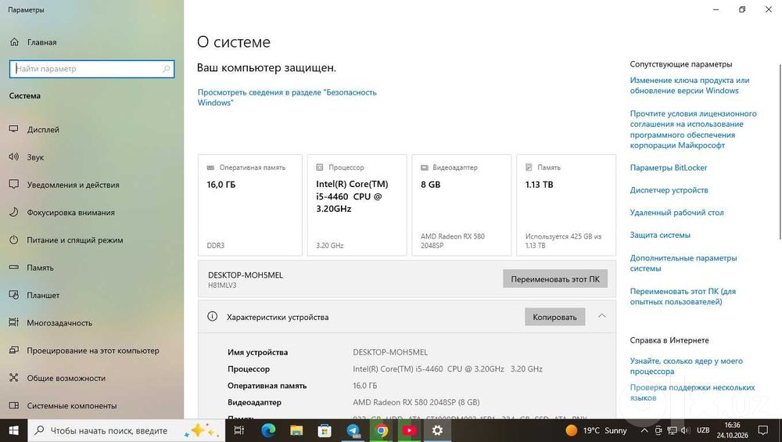Open Проверка поддержки нескольких языков link
Viewport: 782px width, 442px height.
[692, 393]
